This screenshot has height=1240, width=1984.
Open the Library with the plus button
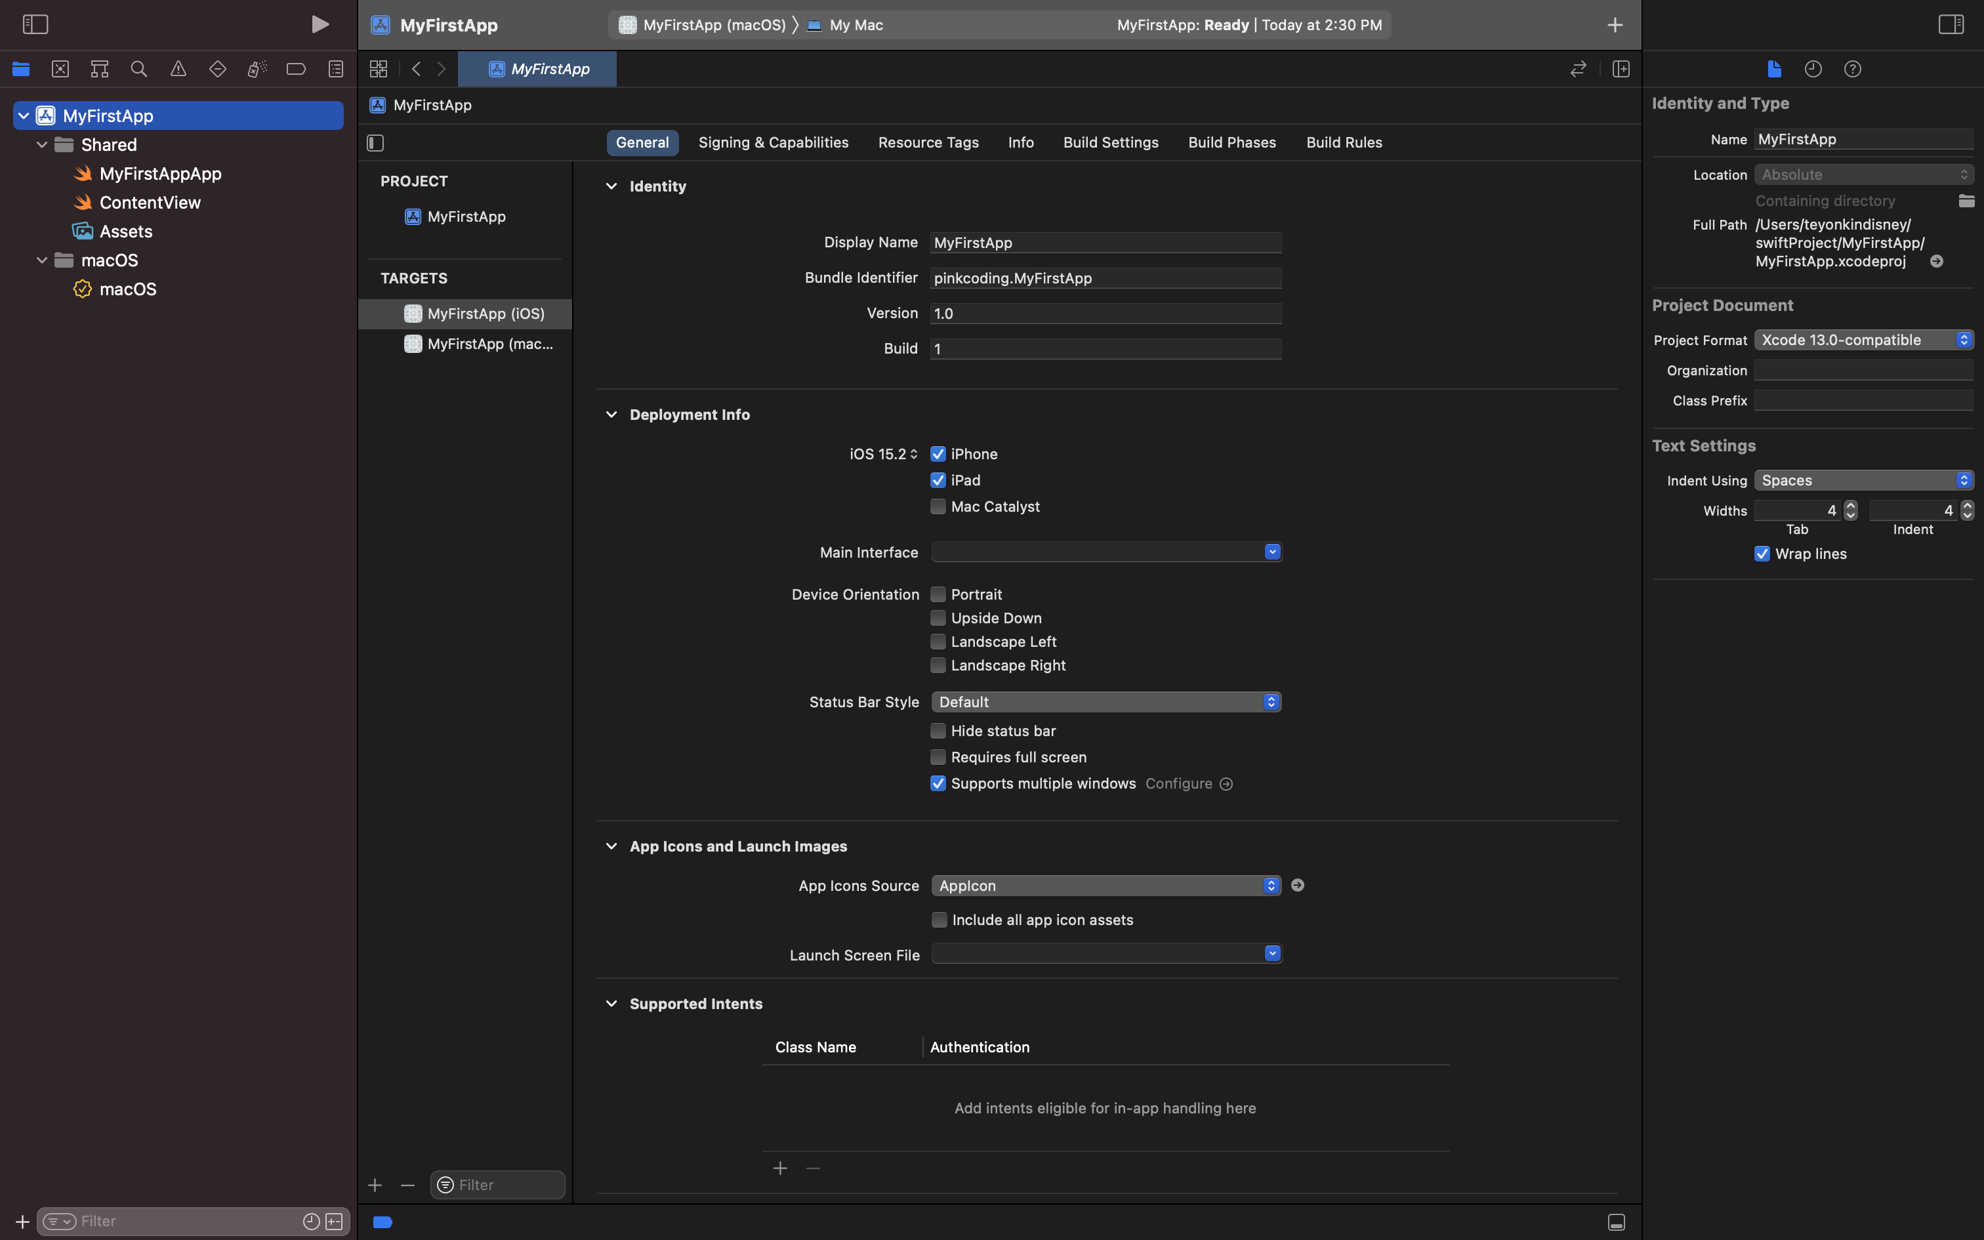(x=1615, y=25)
